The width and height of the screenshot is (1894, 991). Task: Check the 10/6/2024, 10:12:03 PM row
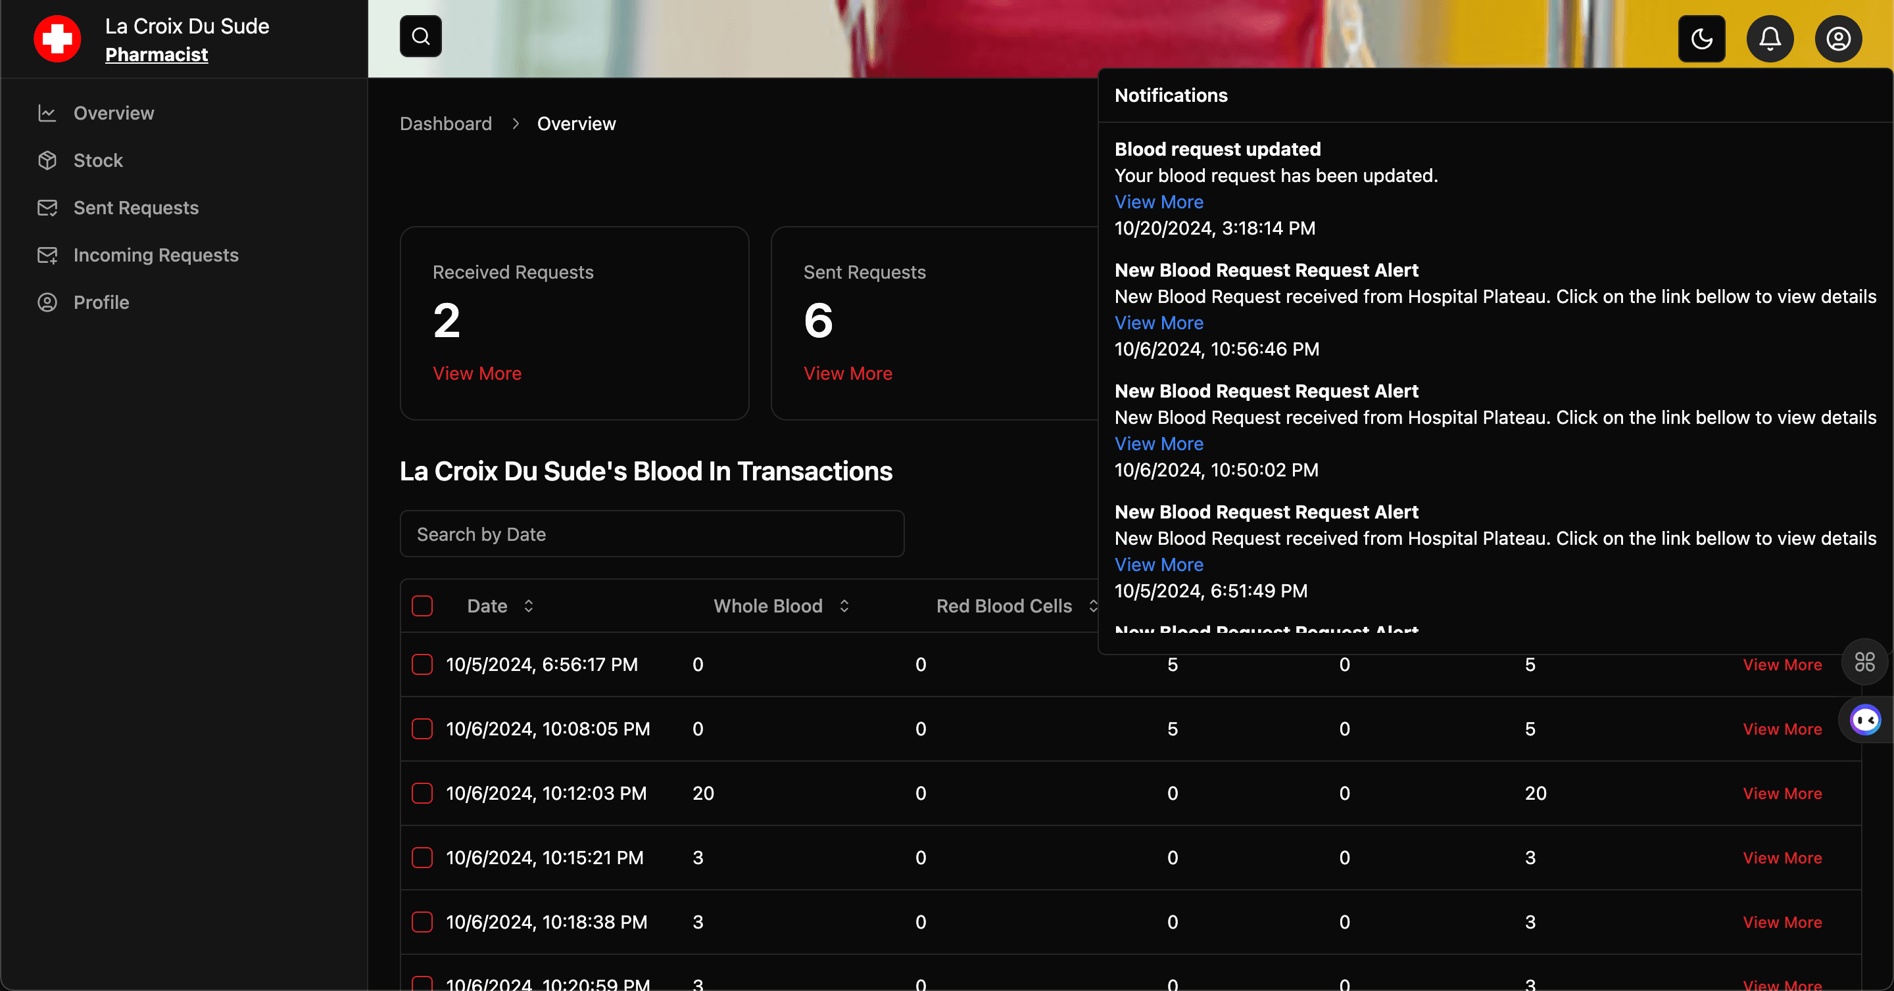pyautogui.click(x=422, y=793)
